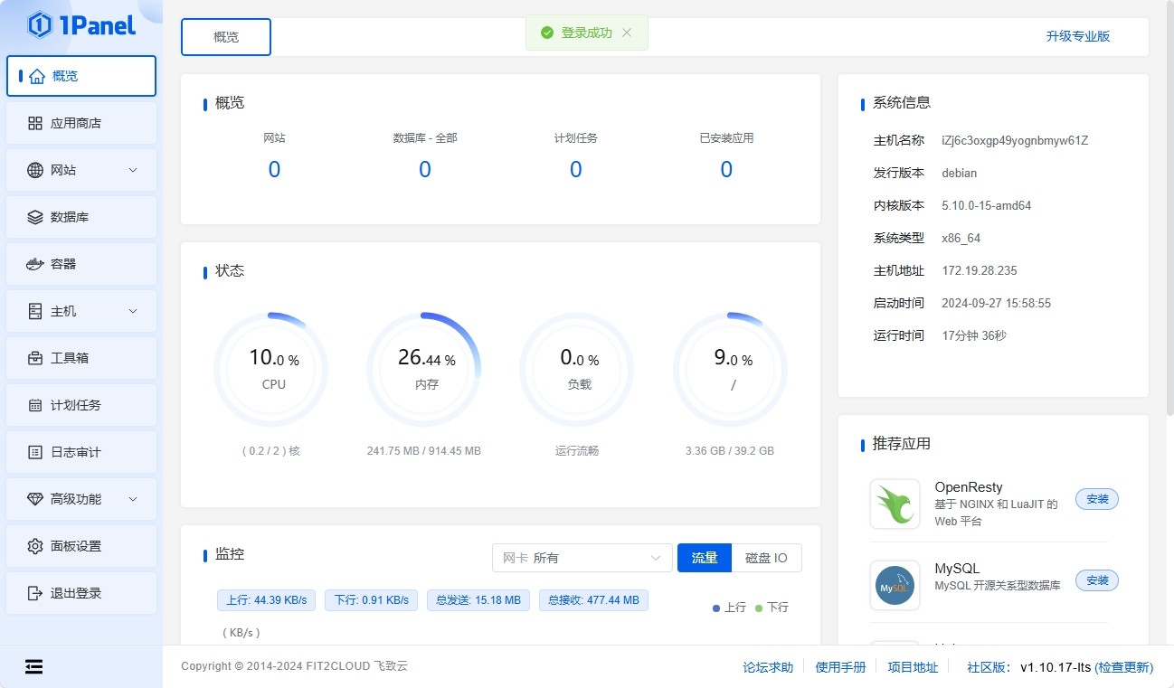Click the calendar icon for 计划任务
Viewport: 1174px width, 688px height.
pyautogui.click(x=35, y=405)
